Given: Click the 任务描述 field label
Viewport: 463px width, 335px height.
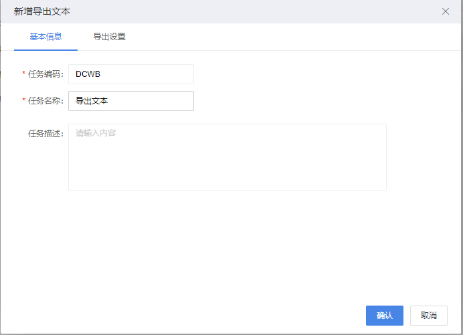Looking at the screenshot, I should tap(45, 134).
